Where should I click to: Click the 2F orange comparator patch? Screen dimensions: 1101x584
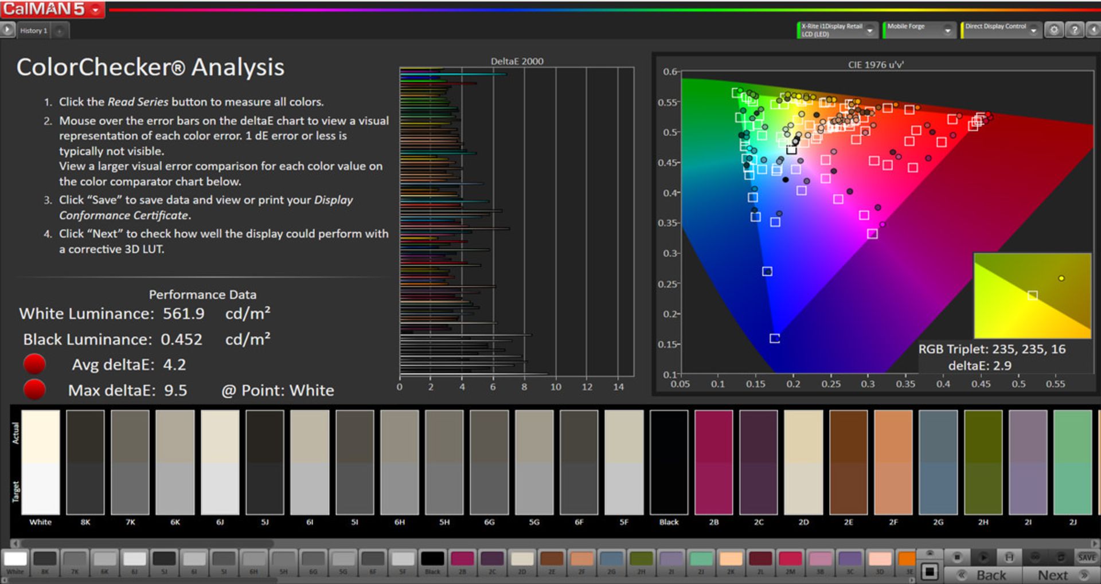(893, 462)
